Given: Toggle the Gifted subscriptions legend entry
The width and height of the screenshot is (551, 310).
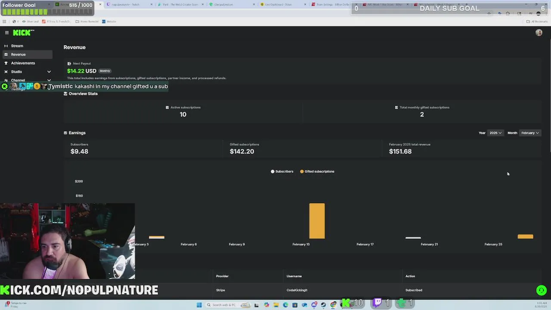Looking at the screenshot, I should (317, 171).
